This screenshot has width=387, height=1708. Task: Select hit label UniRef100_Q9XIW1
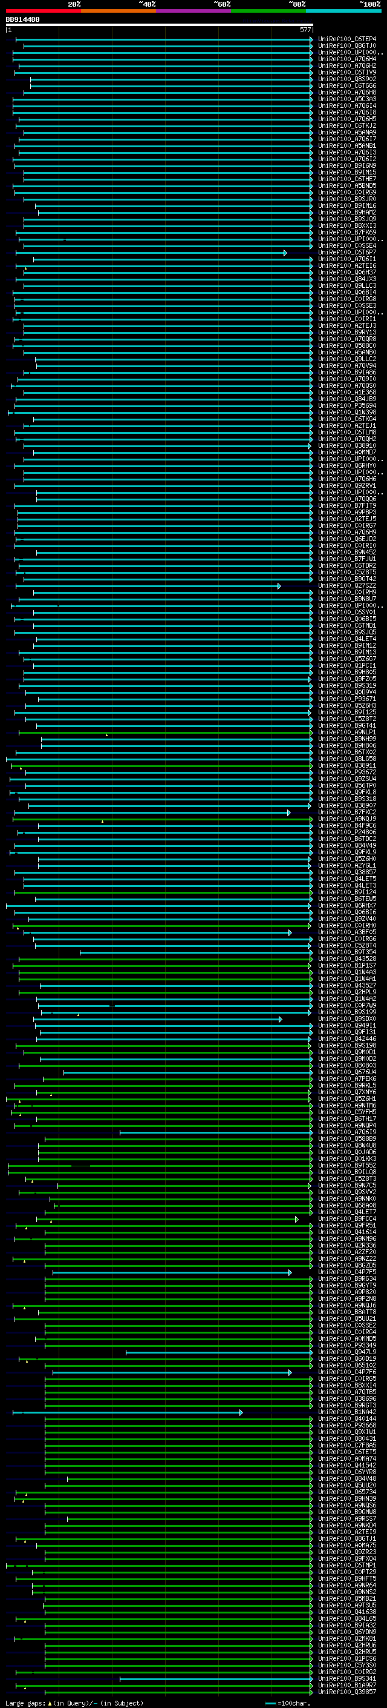(346, 1432)
